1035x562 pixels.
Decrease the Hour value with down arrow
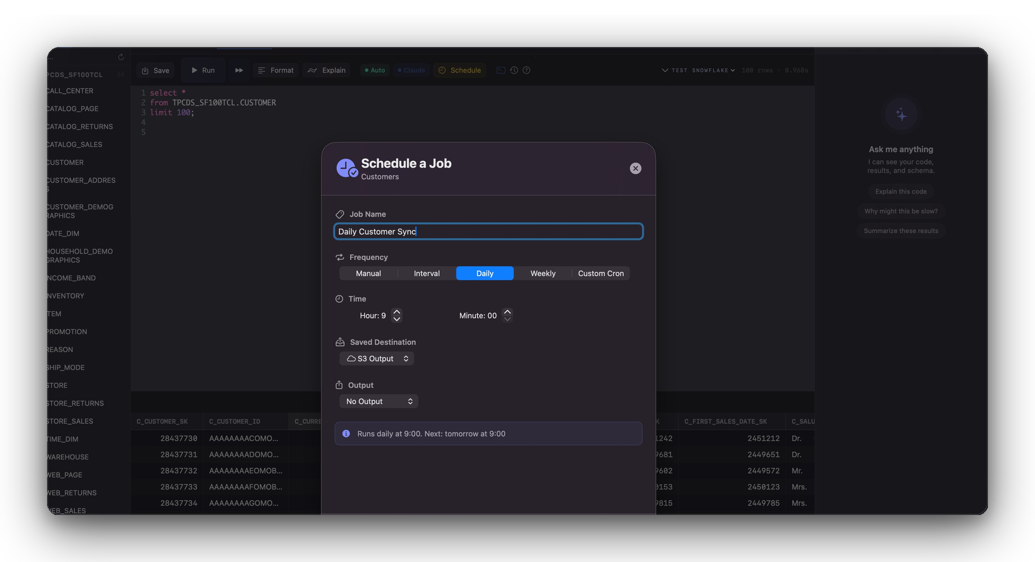pyautogui.click(x=397, y=319)
